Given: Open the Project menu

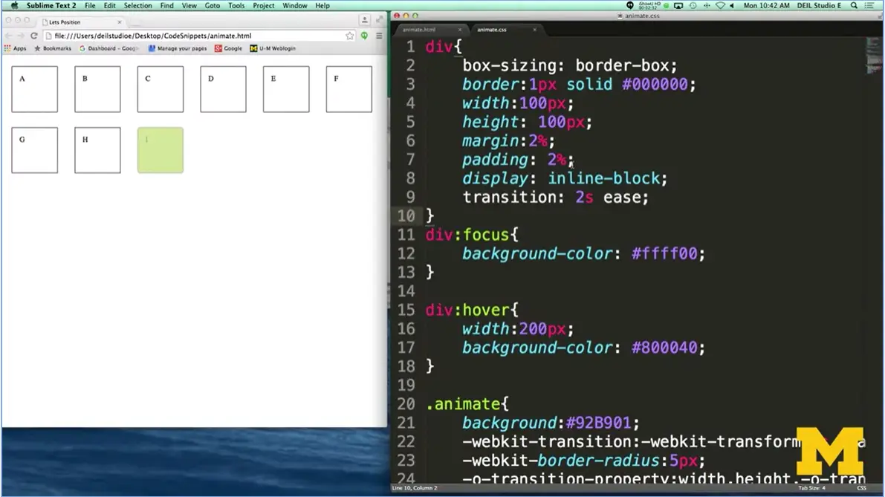Looking at the screenshot, I should [x=264, y=5].
